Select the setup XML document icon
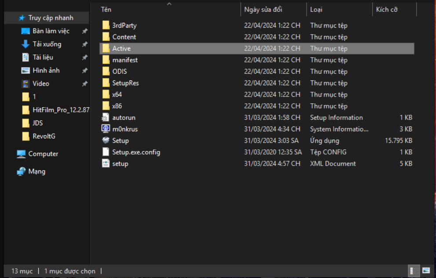 (105, 164)
